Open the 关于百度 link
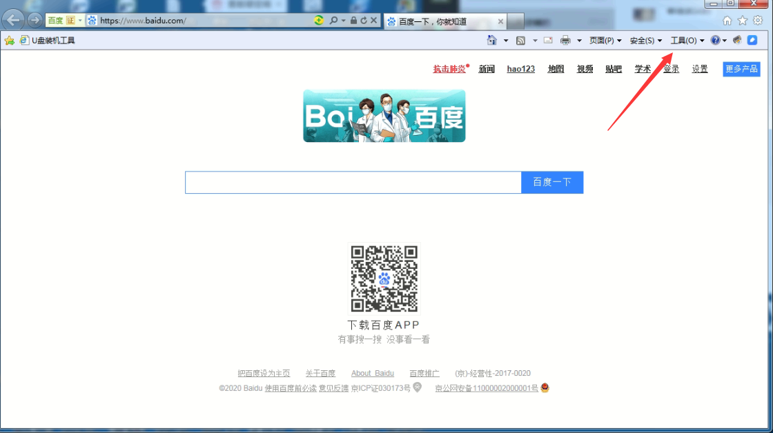This screenshot has width=773, height=433. coord(320,374)
